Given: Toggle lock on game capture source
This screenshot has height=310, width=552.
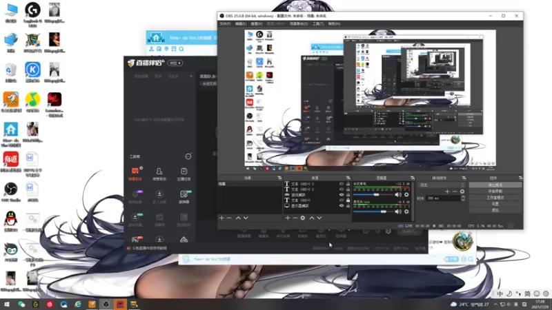Looking at the screenshot, I should (x=348, y=195).
